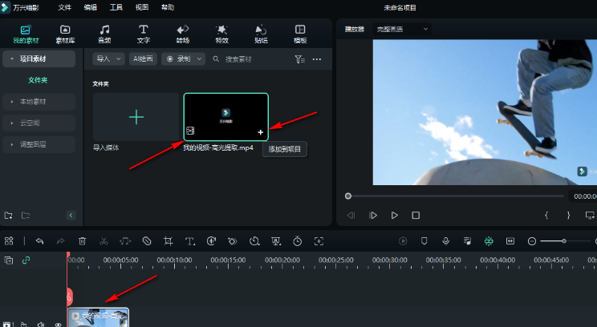Expand the 云空间 section
Screen dimensions: 597x327
(39, 123)
